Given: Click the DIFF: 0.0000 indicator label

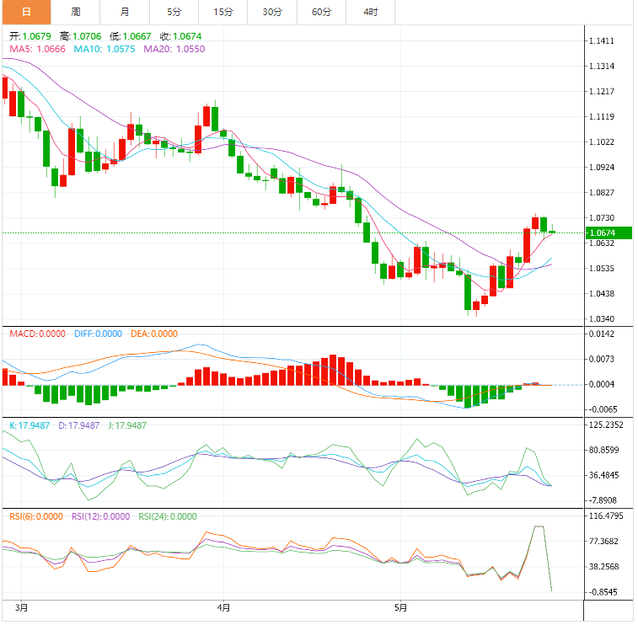Looking at the screenshot, I should [98, 334].
